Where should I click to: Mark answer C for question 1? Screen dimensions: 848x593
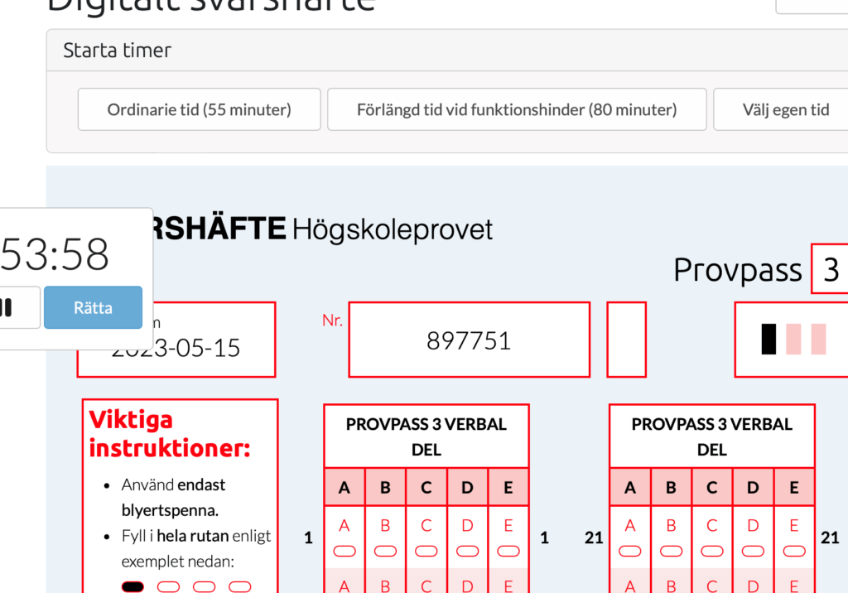426,552
